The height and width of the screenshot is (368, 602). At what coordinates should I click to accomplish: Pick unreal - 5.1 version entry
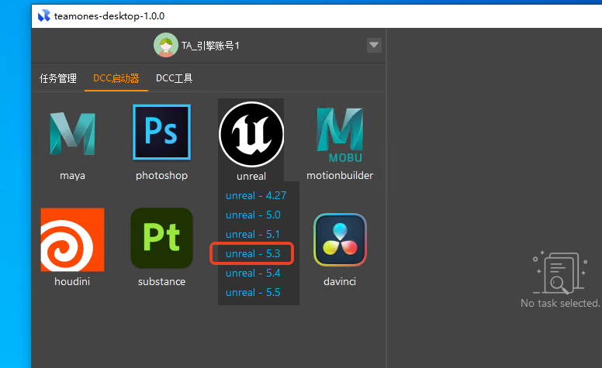[x=253, y=234]
